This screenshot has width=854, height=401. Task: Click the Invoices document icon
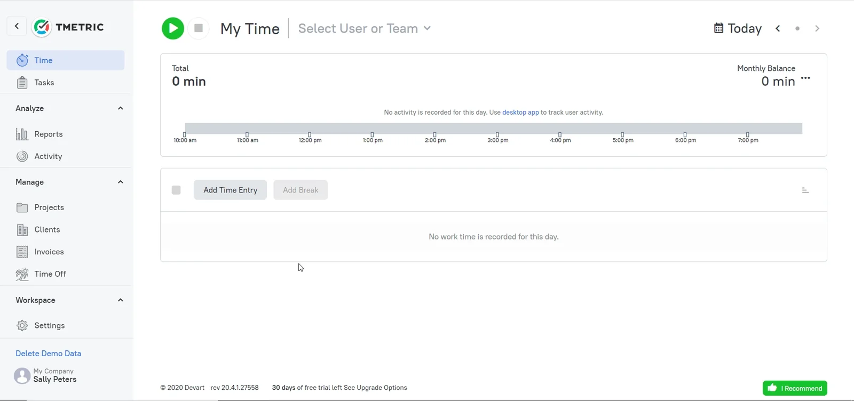pos(22,252)
